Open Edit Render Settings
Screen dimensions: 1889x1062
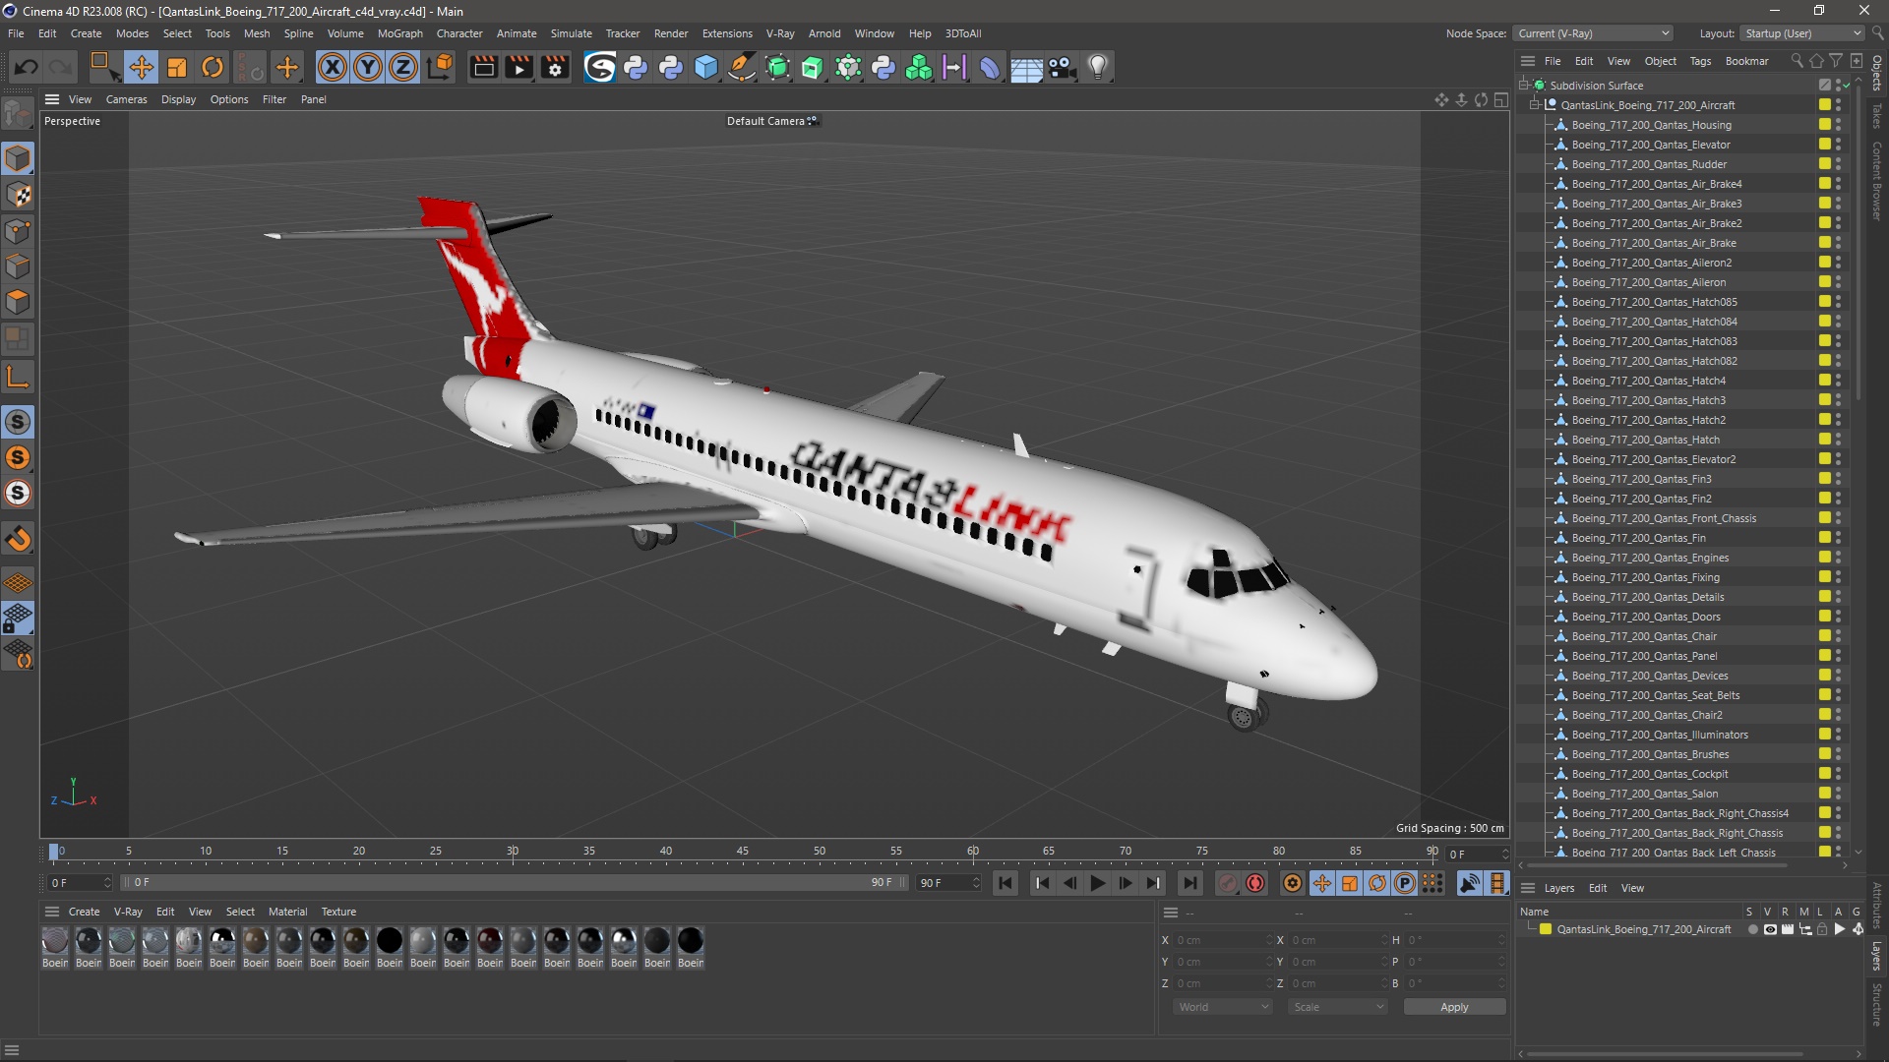click(x=556, y=67)
